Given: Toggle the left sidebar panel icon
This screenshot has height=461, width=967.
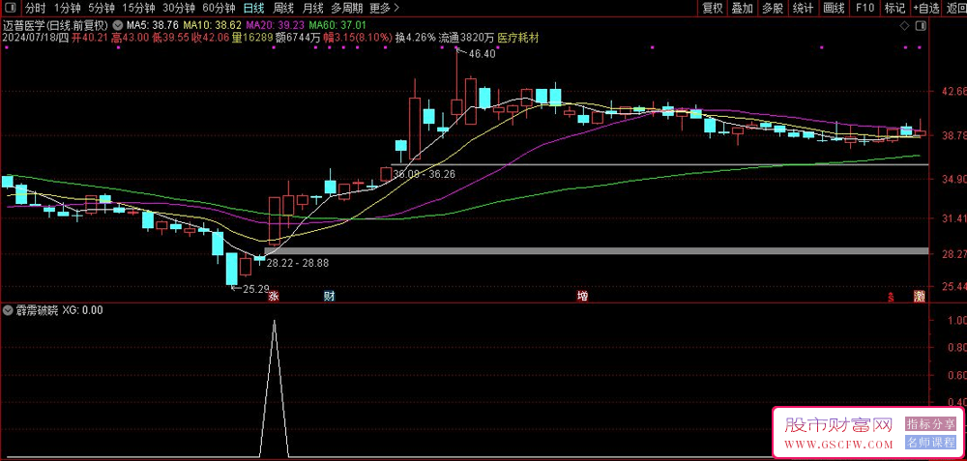Looking at the screenshot, I should (x=9, y=8).
